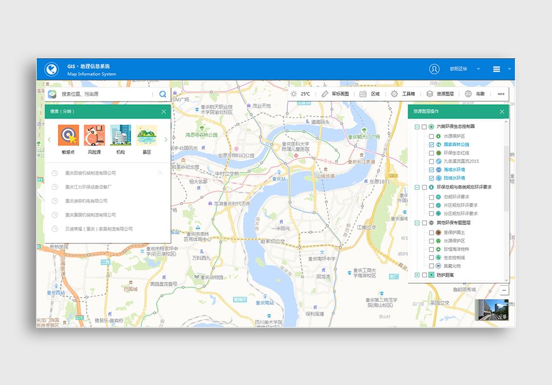Click the 资源图层 layers stack icon
Viewport: 552px width, 385px height.
pos(430,94)
